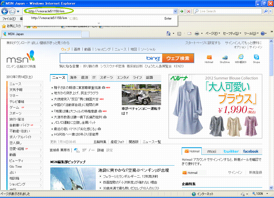The width and height of the screenshot is (274, 198).
Task: Open the 不動産・住まい sidebar link
Action: tap(20, 131)
